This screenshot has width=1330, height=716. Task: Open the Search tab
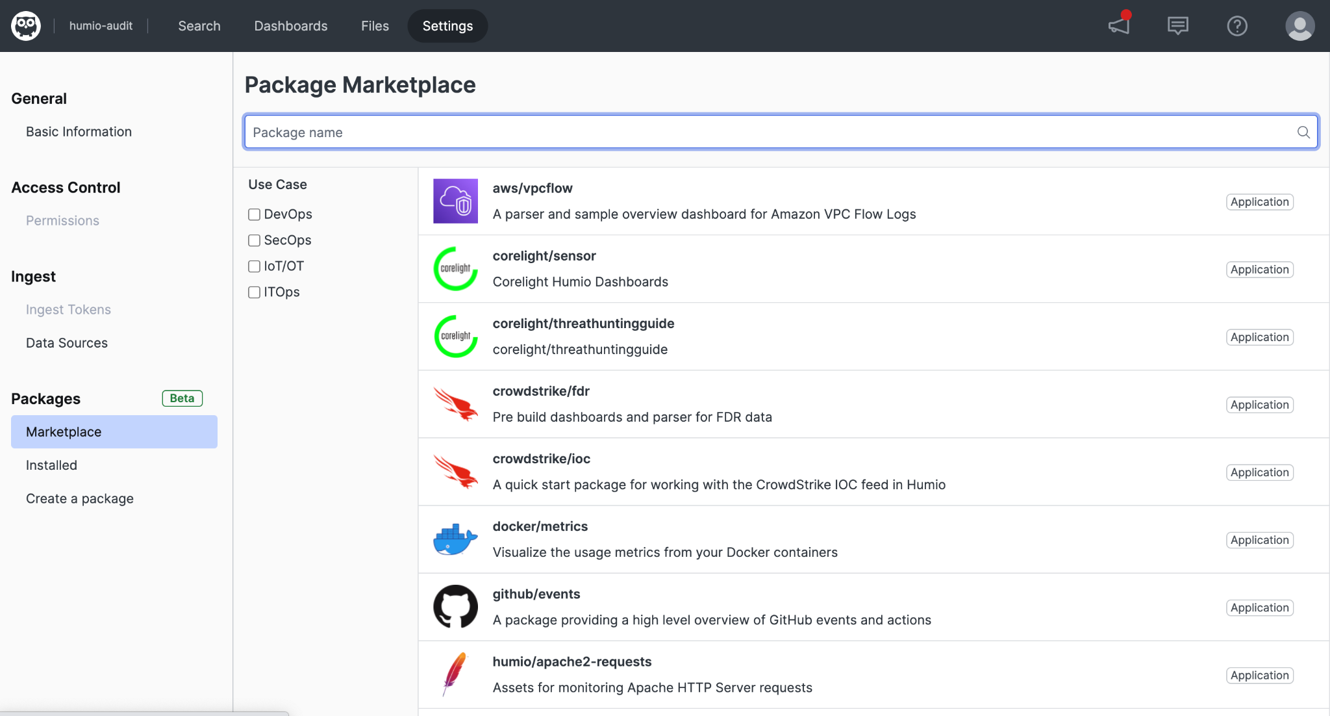pyautogui.click(x=199, y=26)
